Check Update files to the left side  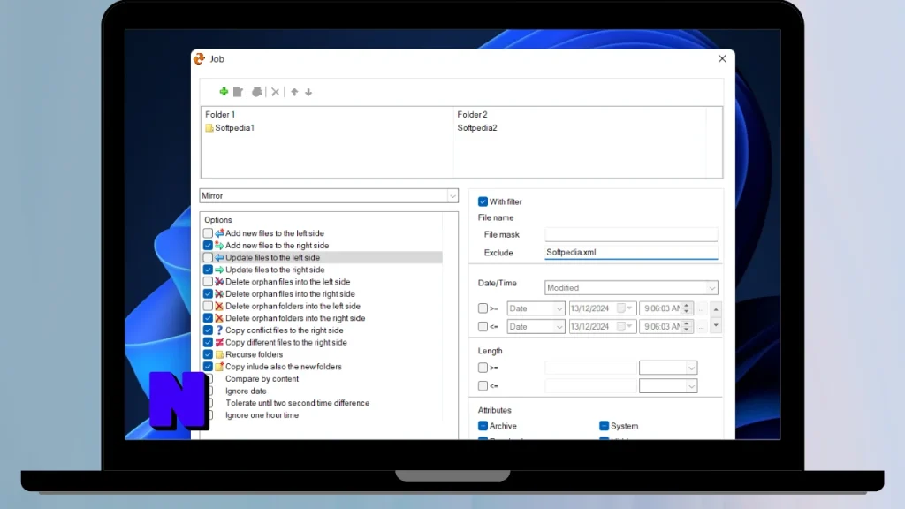[x=208, y=257]
